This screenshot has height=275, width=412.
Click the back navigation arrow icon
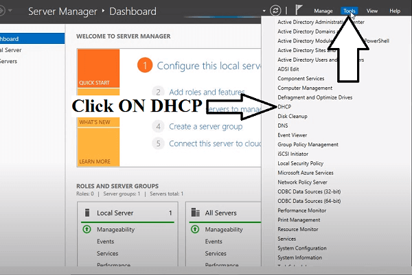pyautogui.click(x=2, y=11)
